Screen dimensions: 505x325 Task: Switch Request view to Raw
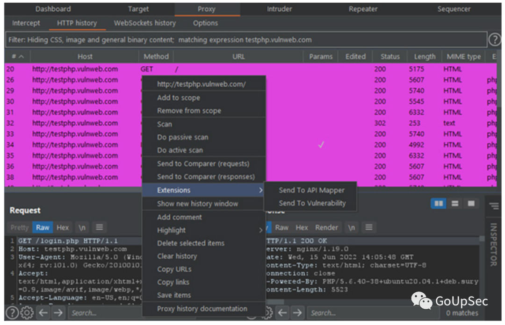point(43,227)
